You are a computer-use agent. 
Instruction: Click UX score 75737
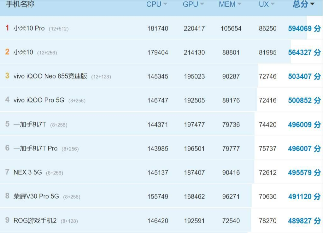(267, 149)
